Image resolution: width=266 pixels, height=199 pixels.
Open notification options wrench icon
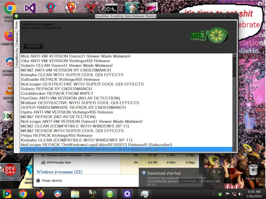click(x=214, y=172)
